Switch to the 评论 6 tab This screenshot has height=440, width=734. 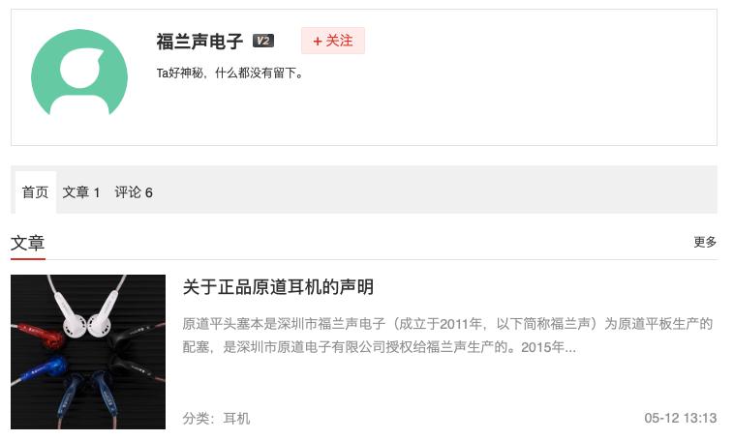coord(134,192)
